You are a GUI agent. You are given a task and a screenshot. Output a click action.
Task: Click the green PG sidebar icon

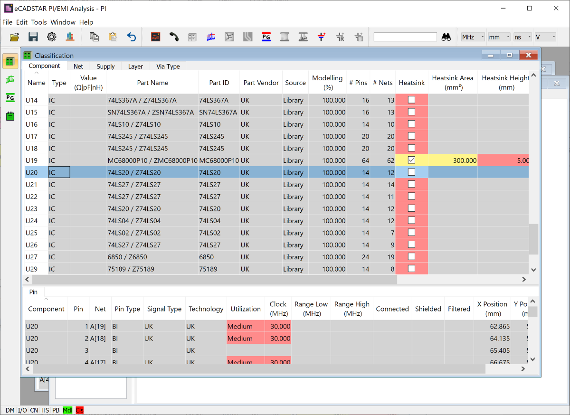coord(10,98)
